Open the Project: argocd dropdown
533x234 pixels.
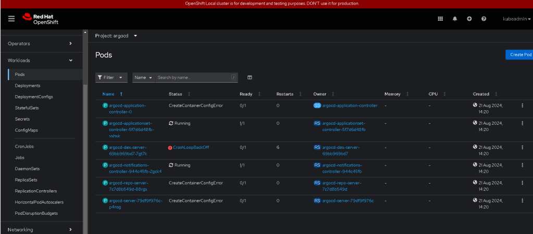pyautogui.click(x=116, y=35)
